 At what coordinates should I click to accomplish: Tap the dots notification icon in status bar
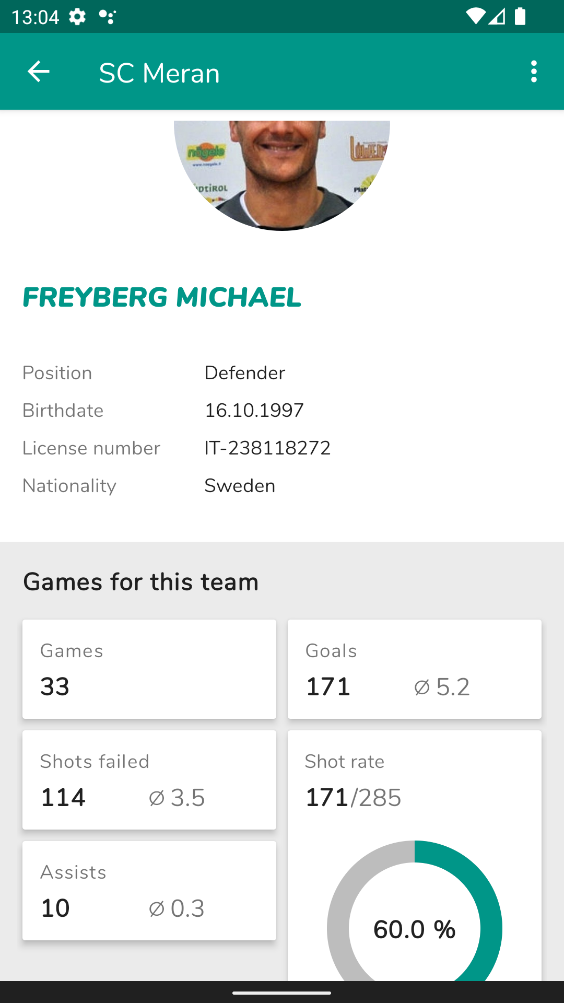click(x=107, y=17)
